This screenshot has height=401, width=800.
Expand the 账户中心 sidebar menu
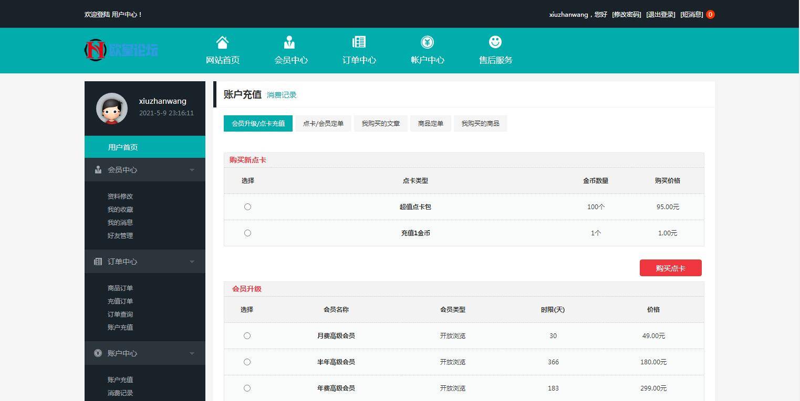click(x=192, y=353)
